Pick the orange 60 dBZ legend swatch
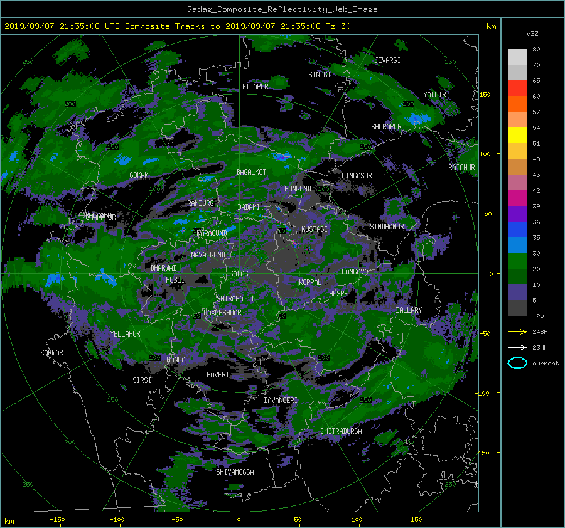 coord(517,104)
